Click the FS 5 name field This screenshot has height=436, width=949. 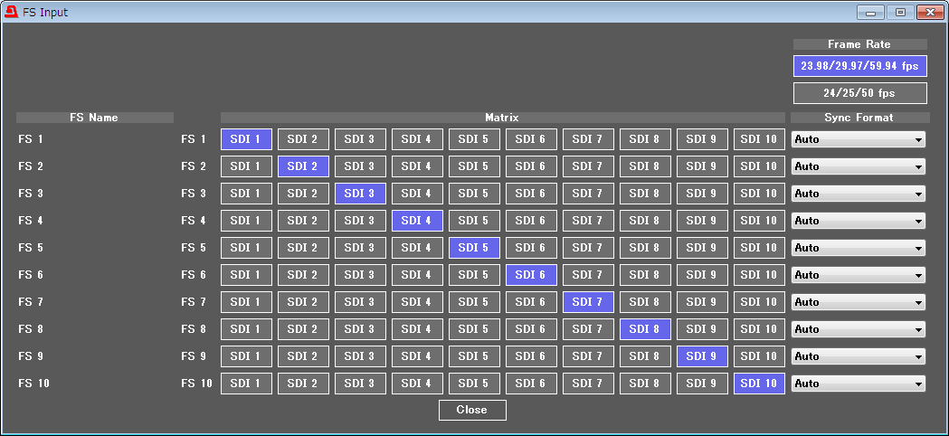coord(95,248)
